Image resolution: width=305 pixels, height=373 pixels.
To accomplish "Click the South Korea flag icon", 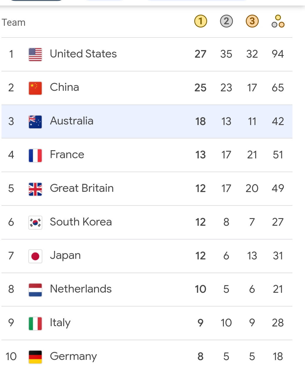I will coord(35,223).
